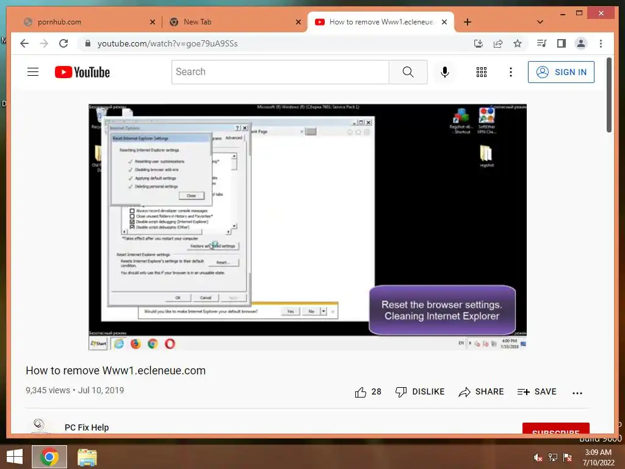Toggle Chrome side panel icon
The width and height of the screenshot is (625, 469).
[562, 43]
